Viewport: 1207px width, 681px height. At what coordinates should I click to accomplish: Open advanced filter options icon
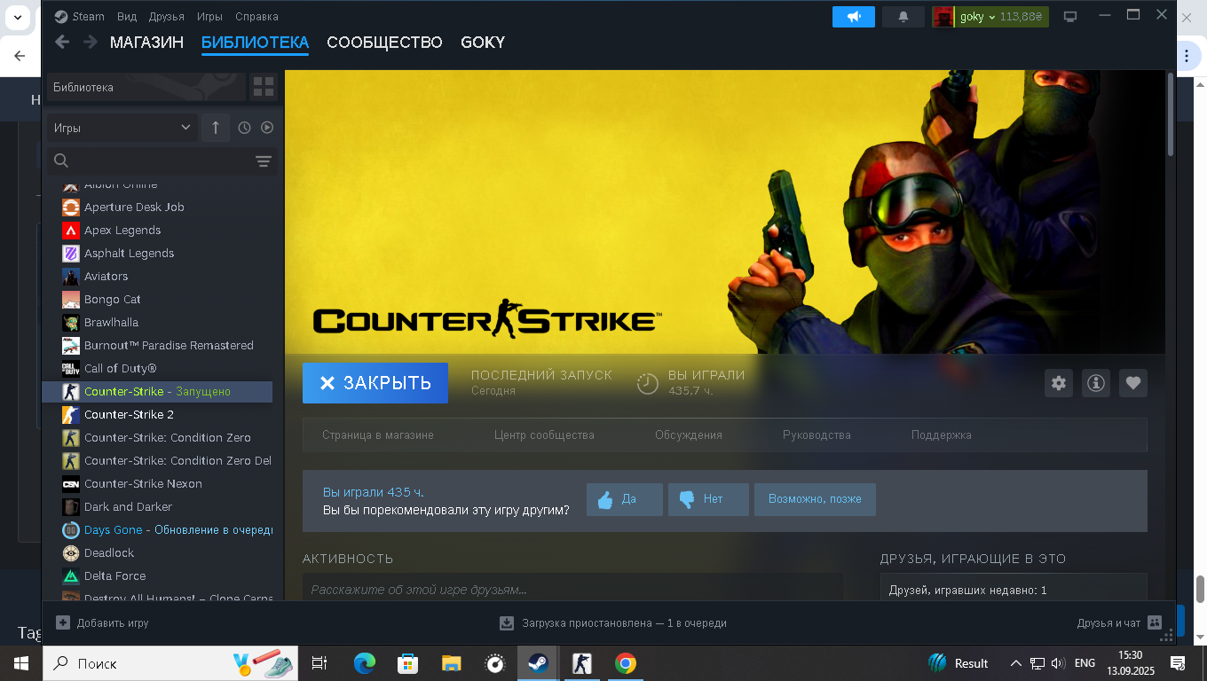coord(264,160)
